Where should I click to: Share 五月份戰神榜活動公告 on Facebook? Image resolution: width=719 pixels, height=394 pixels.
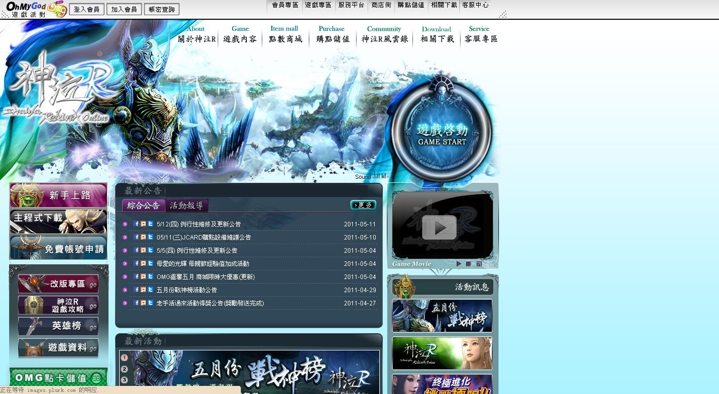(x=136, y=290)
